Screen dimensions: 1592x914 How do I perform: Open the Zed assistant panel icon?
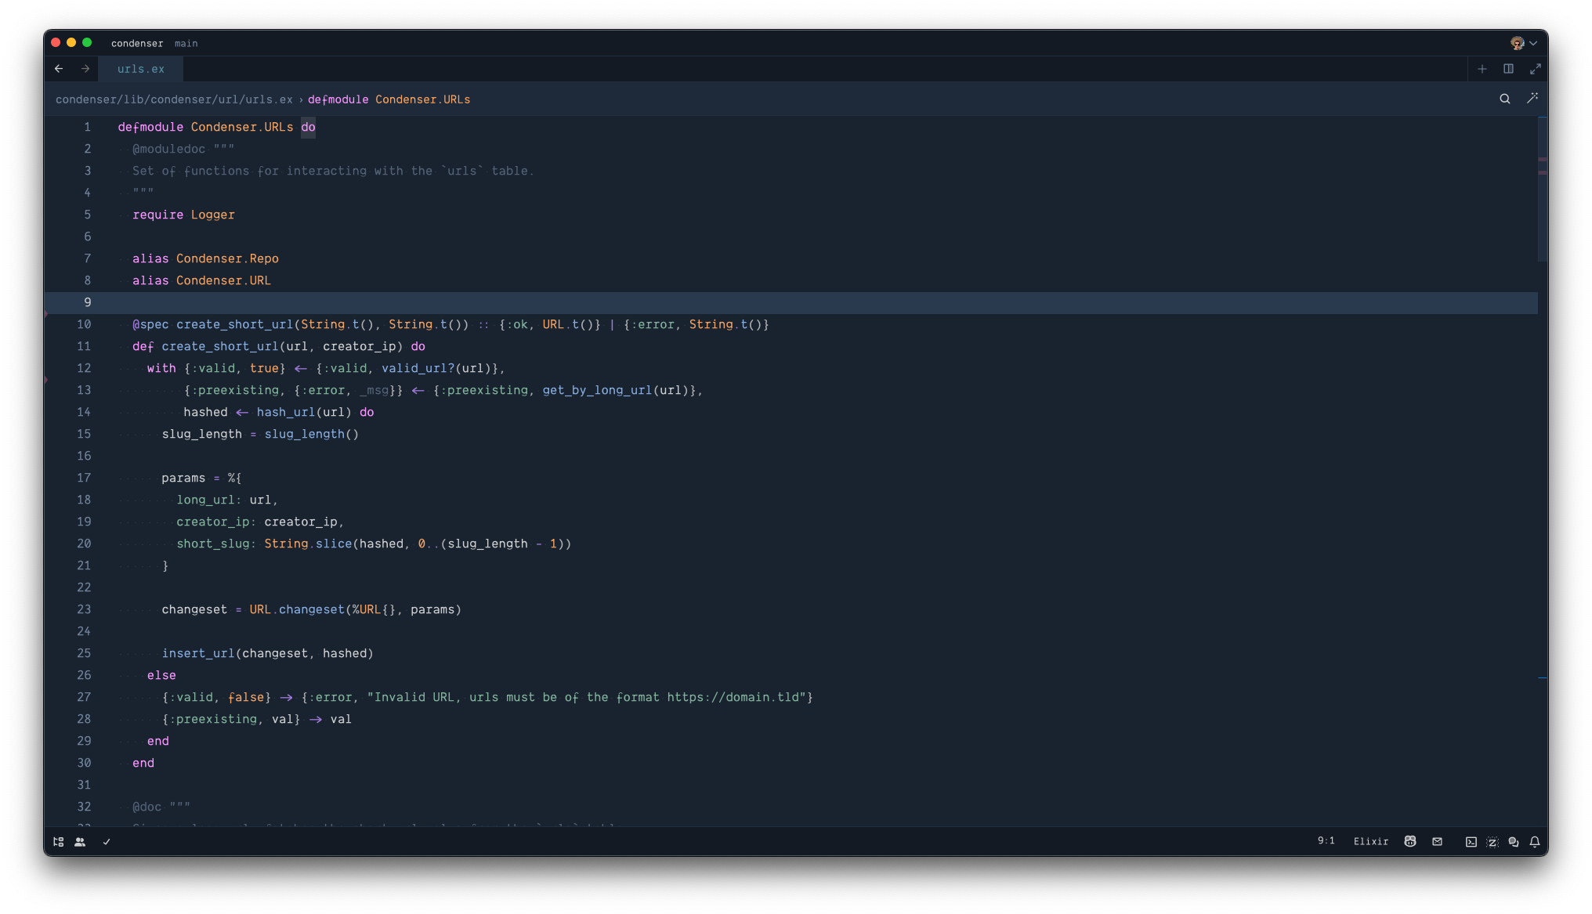pos(1492,842)
